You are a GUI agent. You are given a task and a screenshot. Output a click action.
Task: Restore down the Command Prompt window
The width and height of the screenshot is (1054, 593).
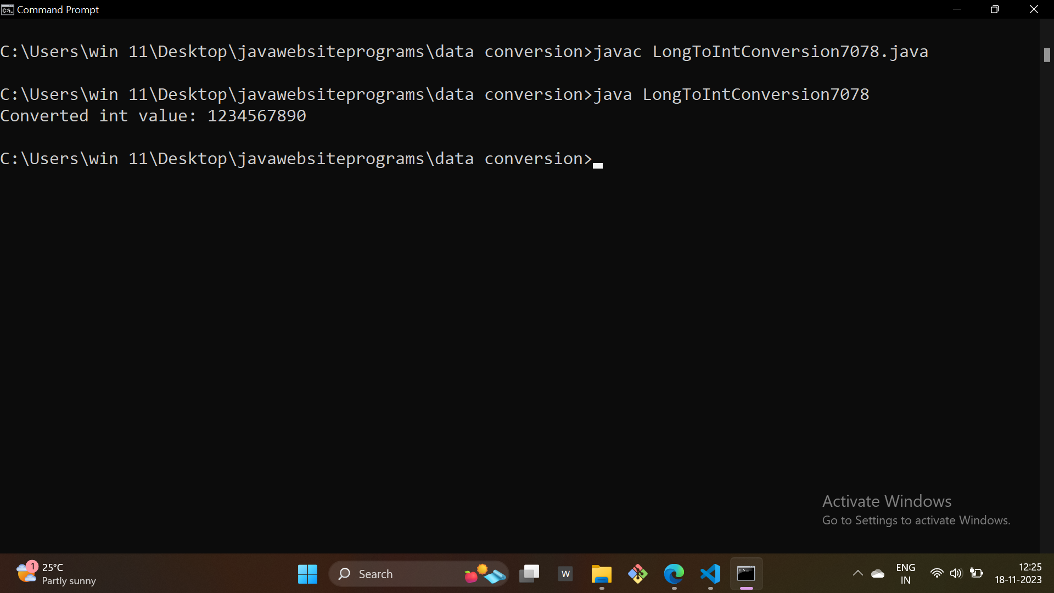[995, 9]
